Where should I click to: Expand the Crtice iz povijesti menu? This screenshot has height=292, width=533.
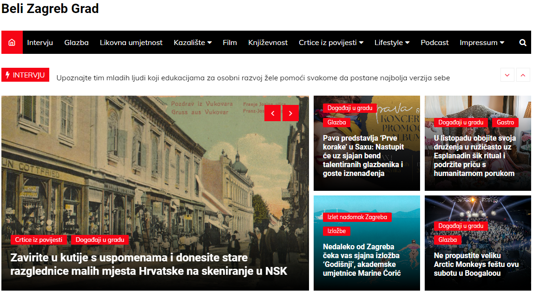331,42
